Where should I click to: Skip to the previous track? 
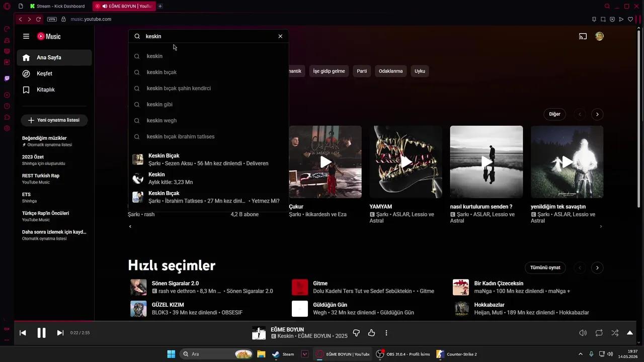point(23,333)
